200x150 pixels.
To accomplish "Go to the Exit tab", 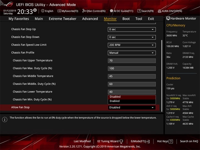I will click(151, 19).
